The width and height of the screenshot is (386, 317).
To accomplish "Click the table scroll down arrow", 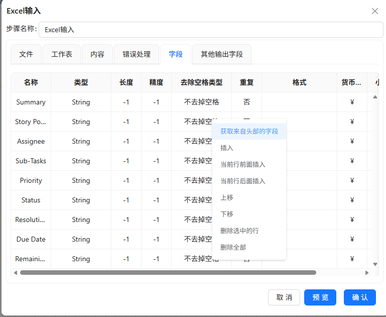I will pyautogui.click(x=375, y=264).
